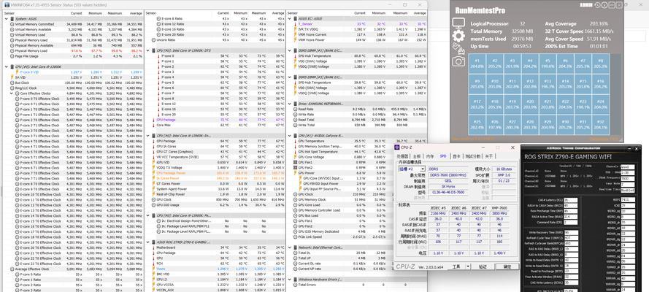This screenshot has height=292, width=649.
Task: Click the icon beside Uncore Ratio row
Action: pyautogui.click(x=154, y=40)
